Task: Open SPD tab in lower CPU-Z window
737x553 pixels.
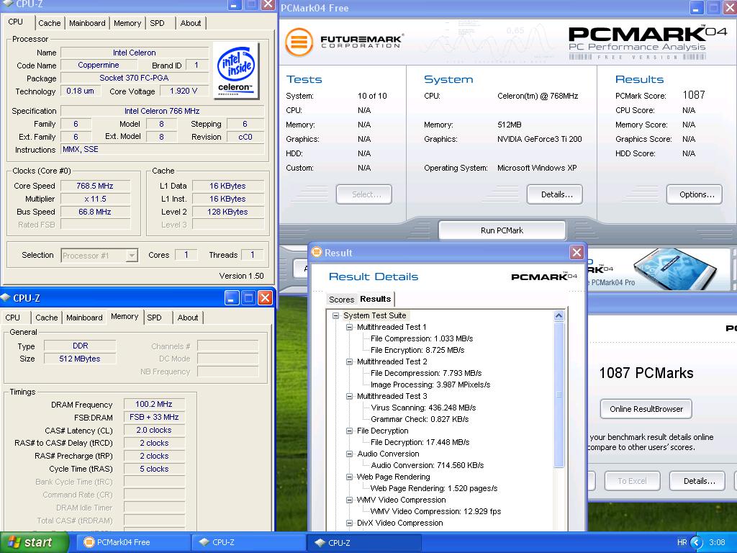Action: (x=154, y=318)
